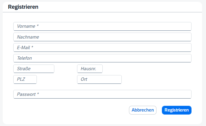
Task: Place cursor in required first name field
Action: [102, 26]
